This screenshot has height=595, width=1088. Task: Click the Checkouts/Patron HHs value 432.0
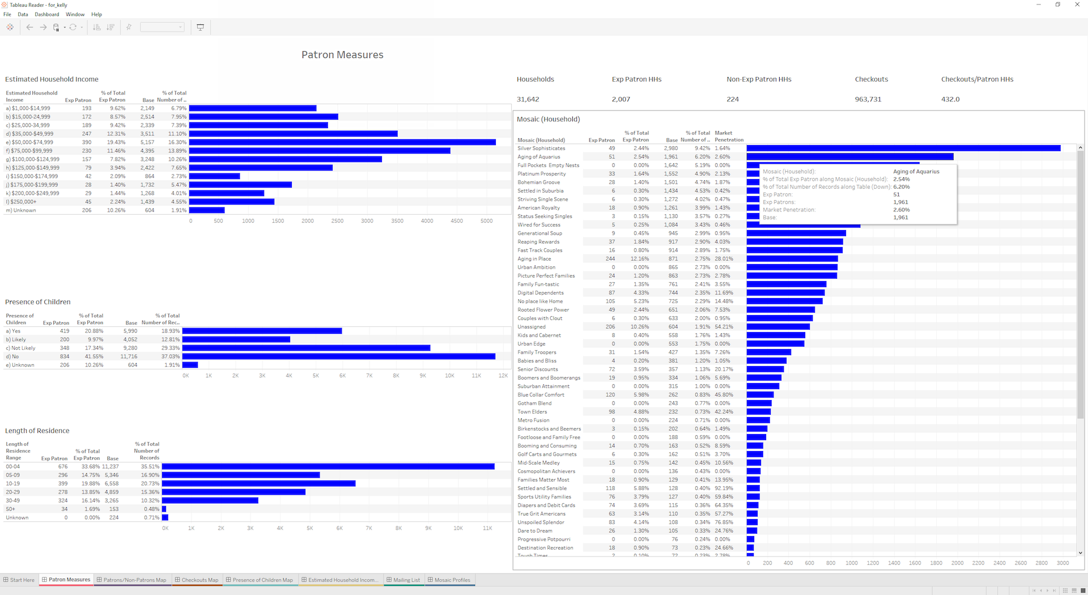(950, 99)
